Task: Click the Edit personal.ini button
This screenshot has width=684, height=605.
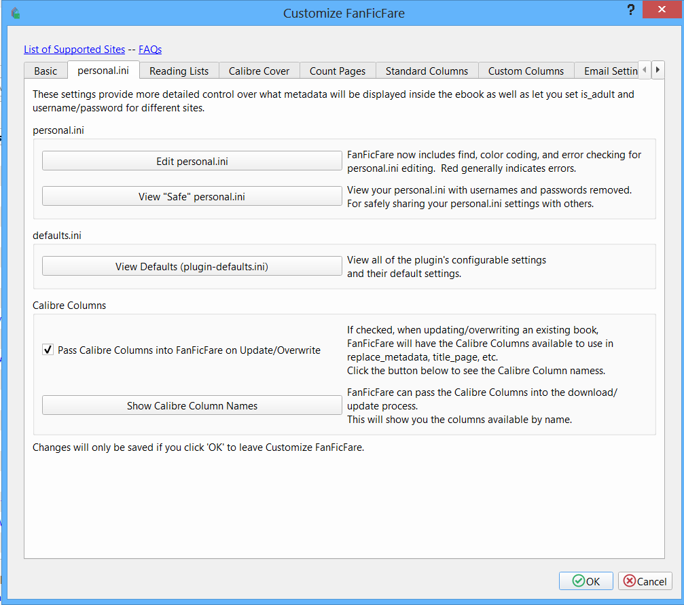Action: coord(192,161)
